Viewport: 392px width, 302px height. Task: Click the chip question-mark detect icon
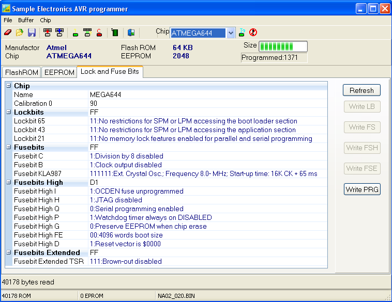pyautogui.click(x=242, y=33)
